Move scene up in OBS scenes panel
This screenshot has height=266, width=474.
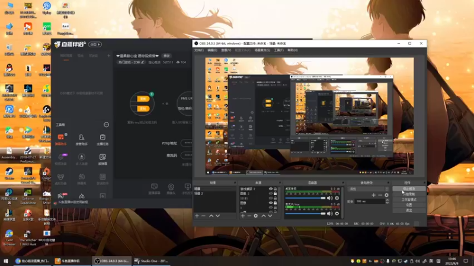[x=211, y=216]
